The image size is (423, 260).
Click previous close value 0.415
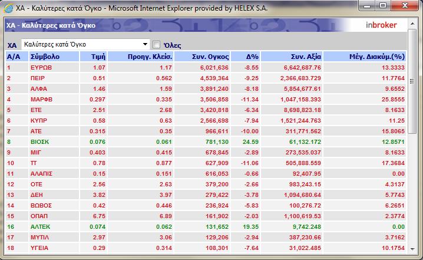[164, 153]
